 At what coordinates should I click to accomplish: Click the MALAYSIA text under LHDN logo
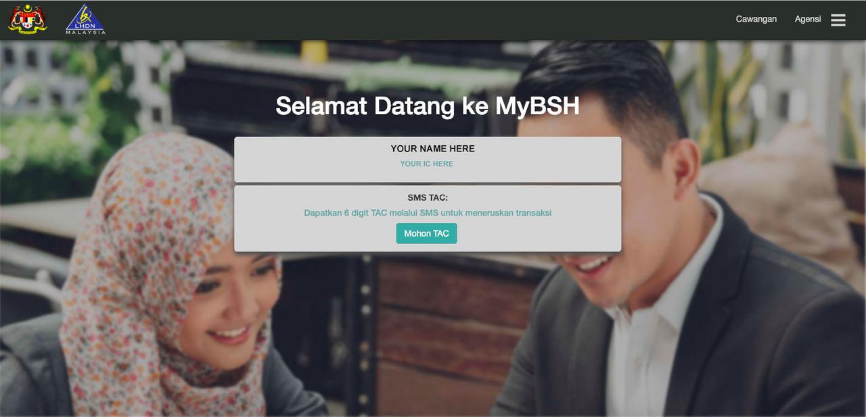pos(85,32)
